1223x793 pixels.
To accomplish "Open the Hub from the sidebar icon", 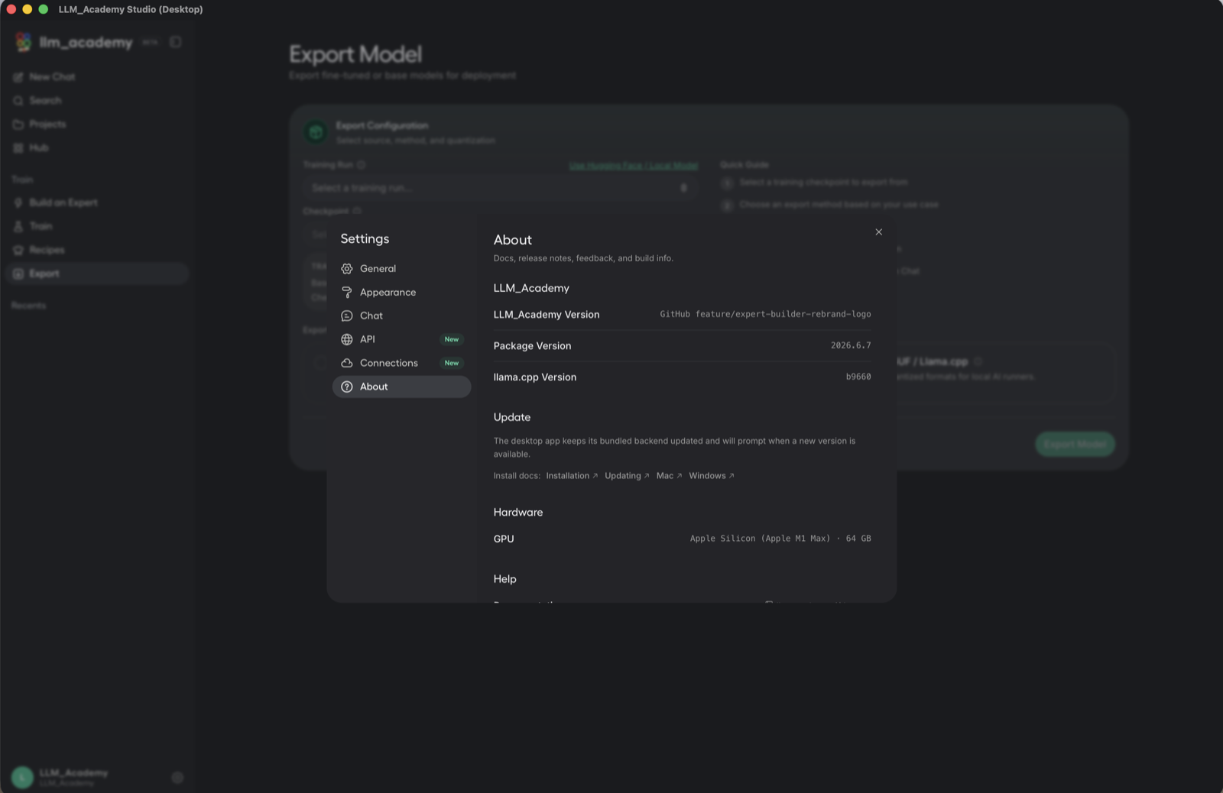I will (18, 148).
